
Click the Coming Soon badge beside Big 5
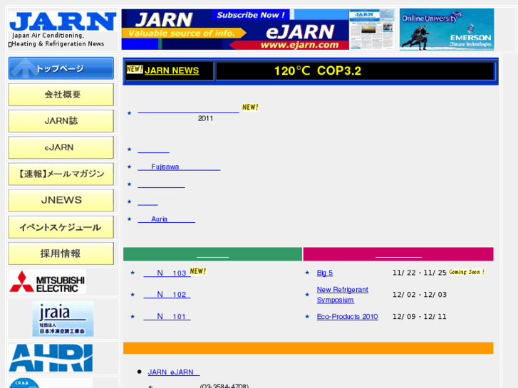tap(467, 272)
